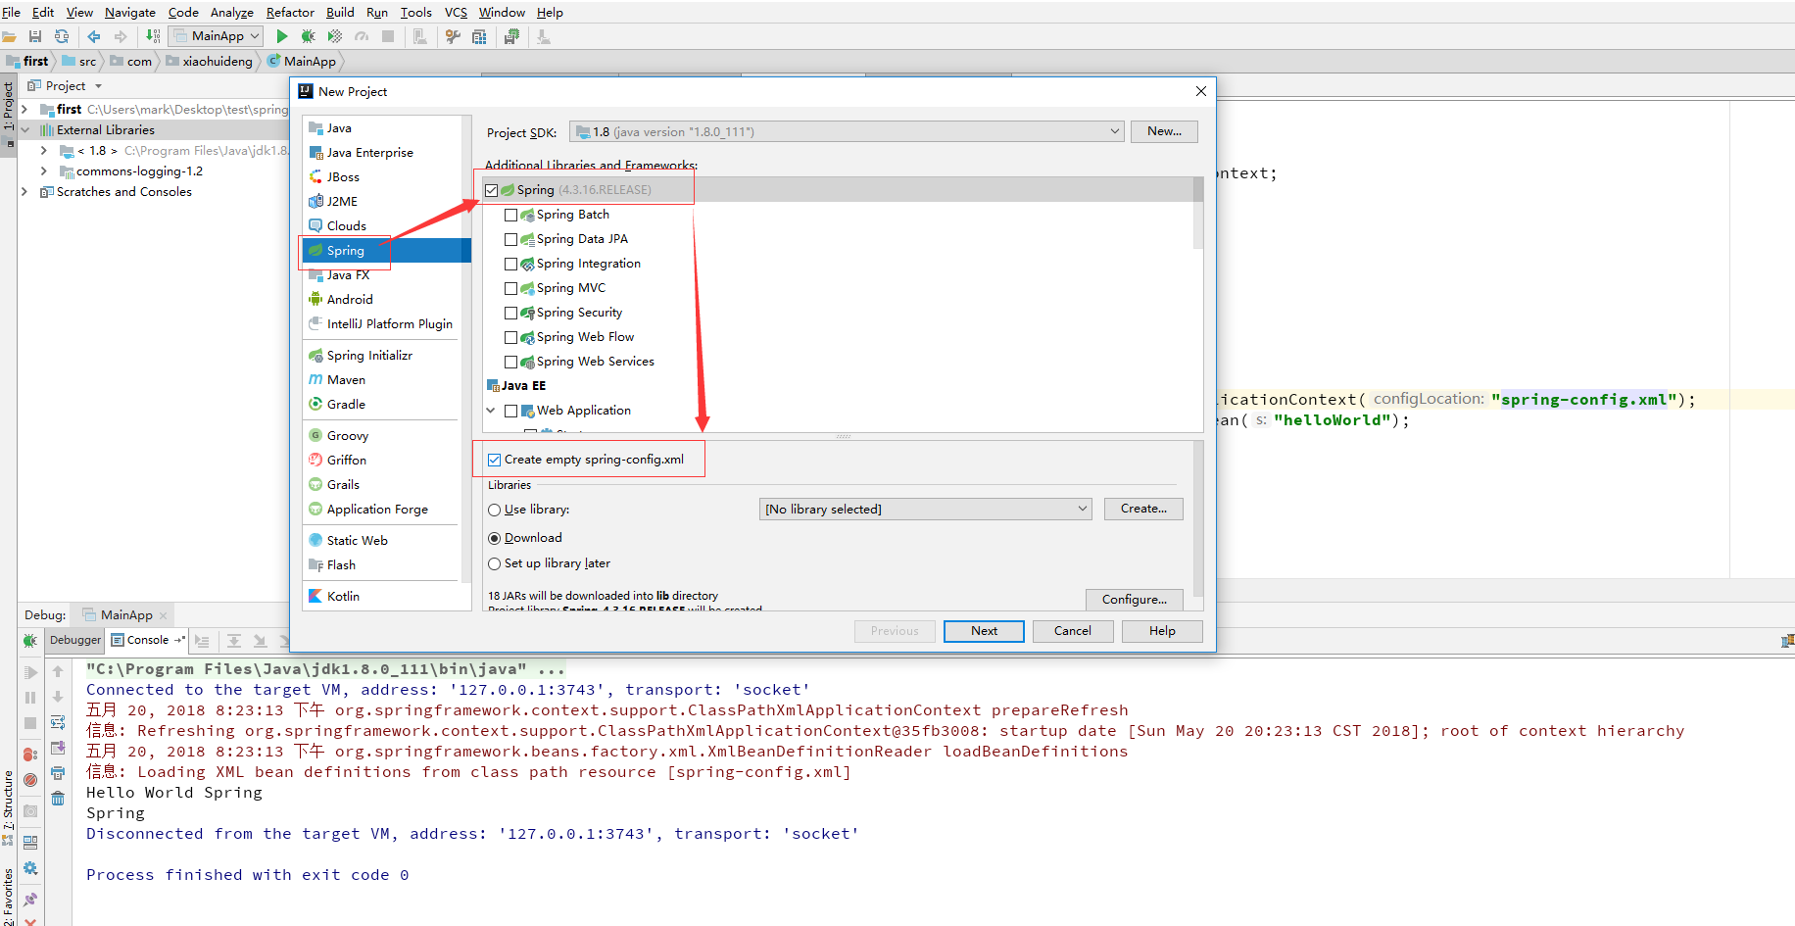Click the Print console icon
Viewport: 1795px width, 926px height.
[x=58, y=773]
